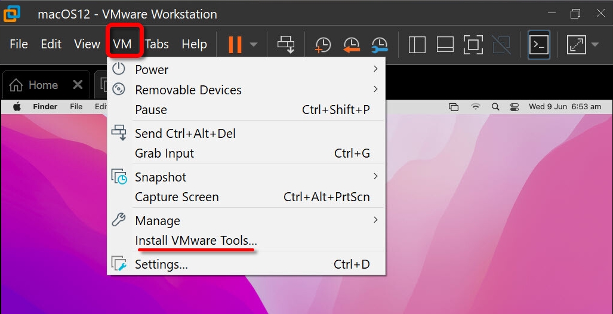Enter full screen mode icon
The width and height of the screenshot is (613, 314).
473,45
